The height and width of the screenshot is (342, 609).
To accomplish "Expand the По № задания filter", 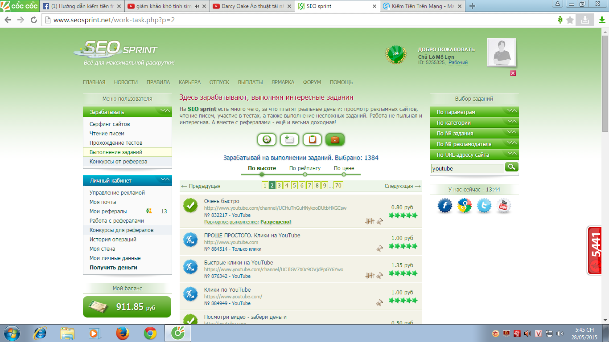I will pos(474,133).
